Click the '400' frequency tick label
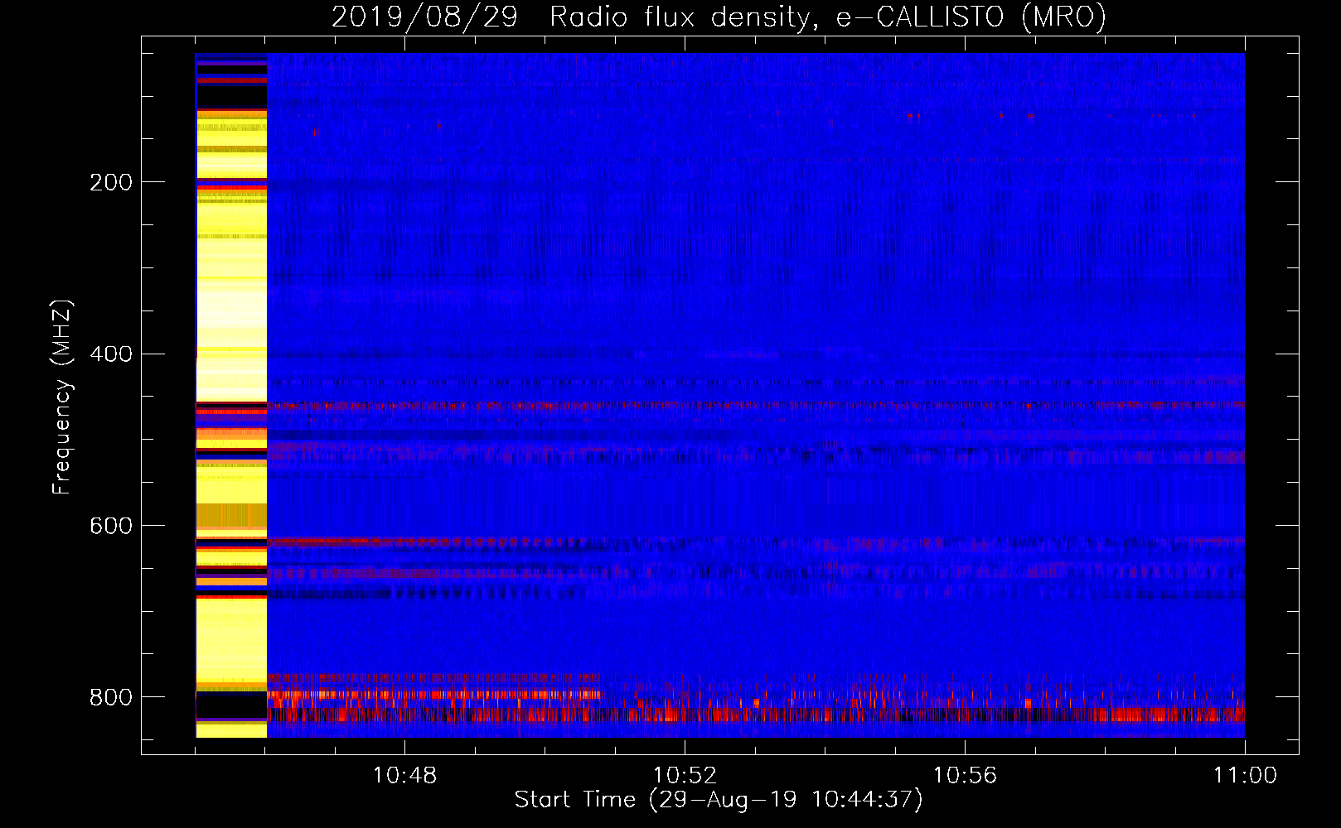Image resolution: width=1341 pixels, height=828 pixels. tap(111, 354)
